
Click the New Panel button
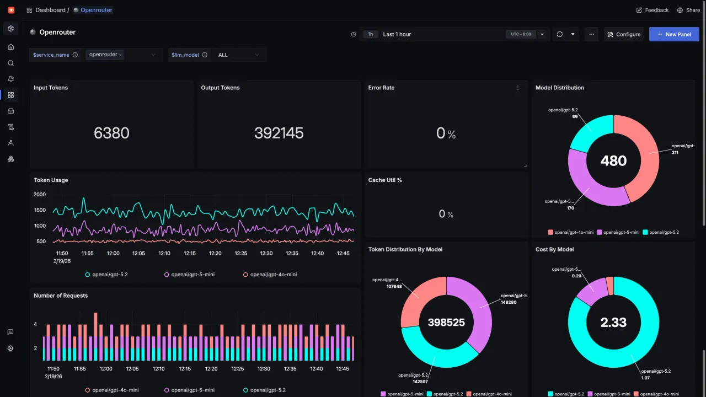point(674,34)
